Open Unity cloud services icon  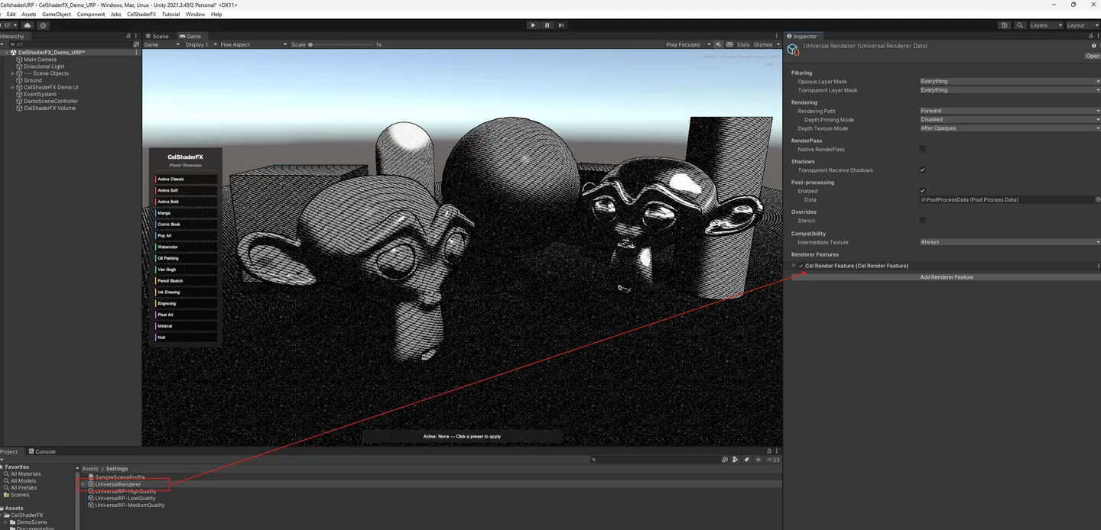(28, 25)
